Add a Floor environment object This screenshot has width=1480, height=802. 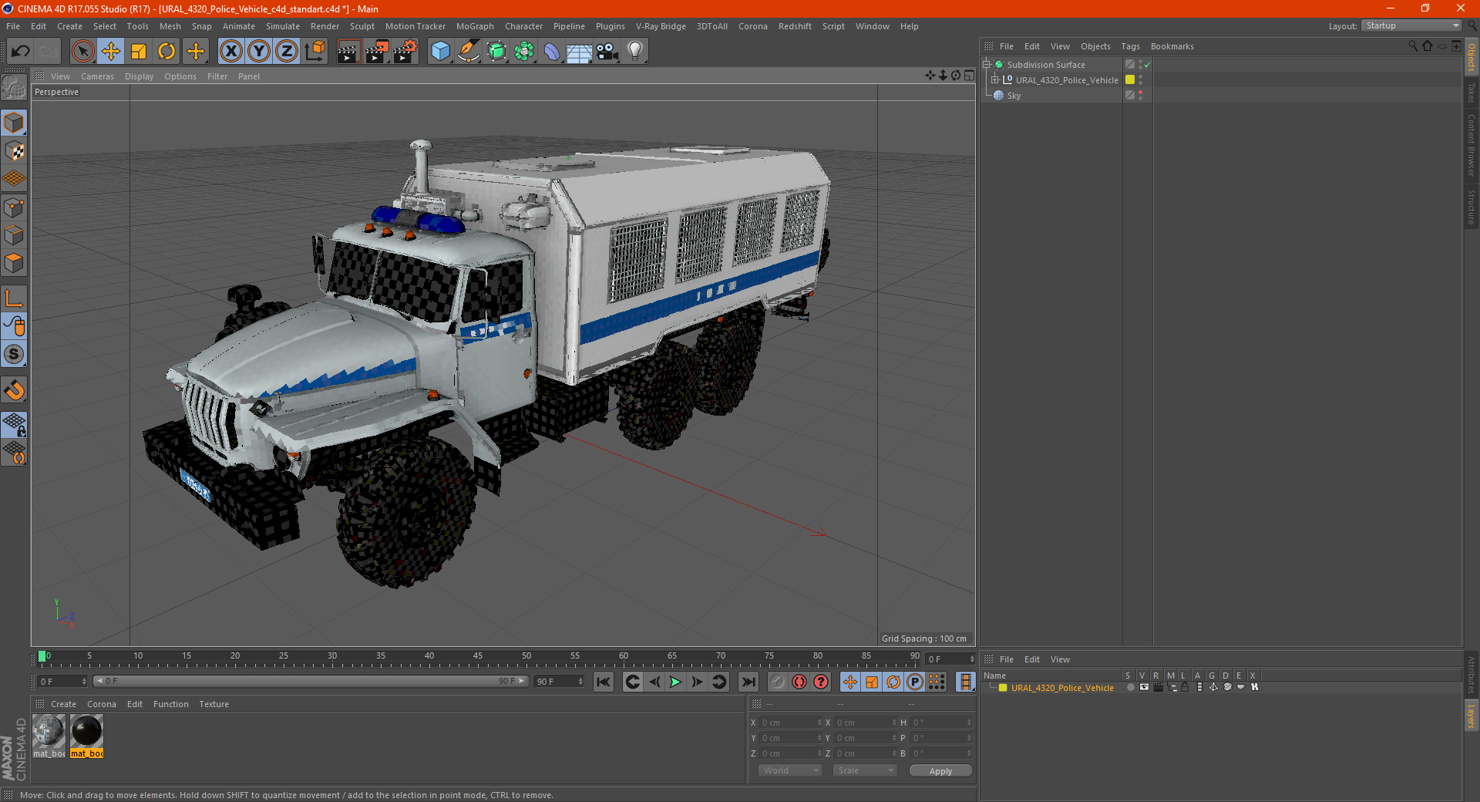579,52
